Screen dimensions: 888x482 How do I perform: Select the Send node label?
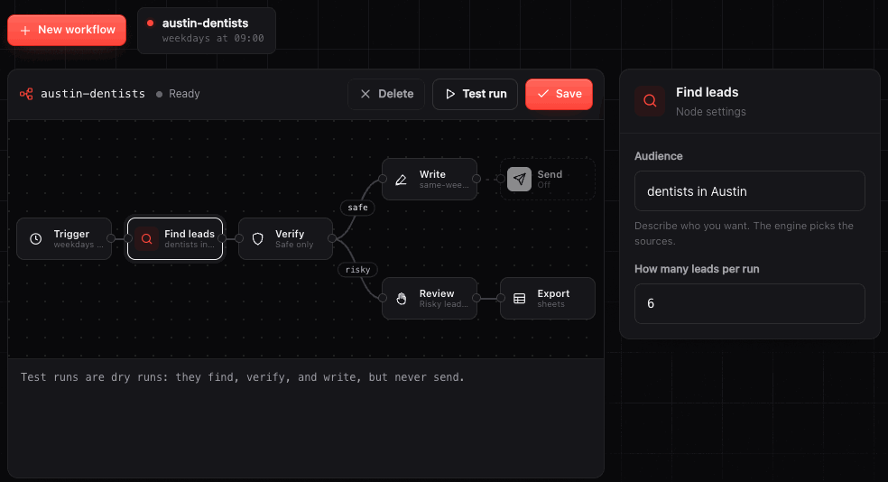point(550,174)
